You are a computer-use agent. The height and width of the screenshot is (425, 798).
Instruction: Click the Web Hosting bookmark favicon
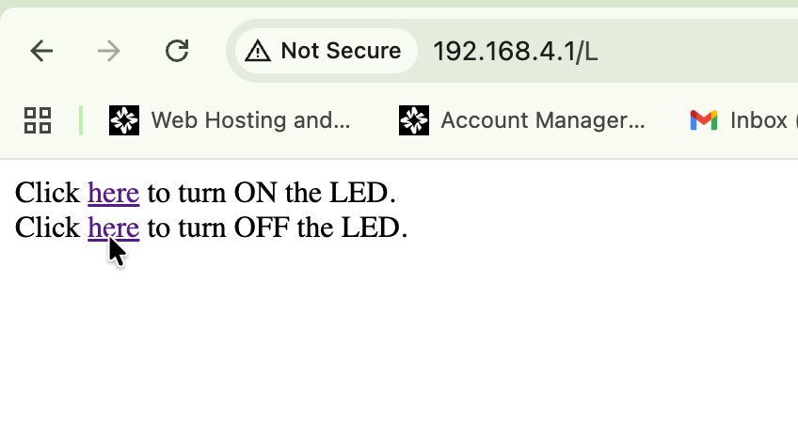(x=124, y=120)
